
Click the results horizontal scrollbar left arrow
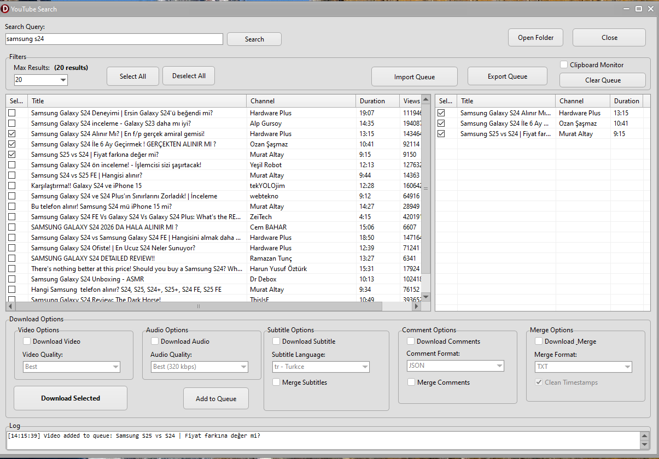click(x=10, y=307)
